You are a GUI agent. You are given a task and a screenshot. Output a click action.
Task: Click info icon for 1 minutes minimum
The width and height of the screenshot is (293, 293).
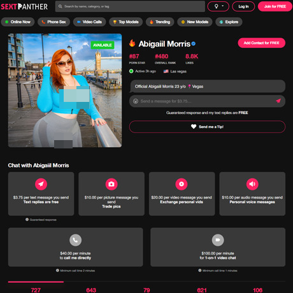click(200, 270)
